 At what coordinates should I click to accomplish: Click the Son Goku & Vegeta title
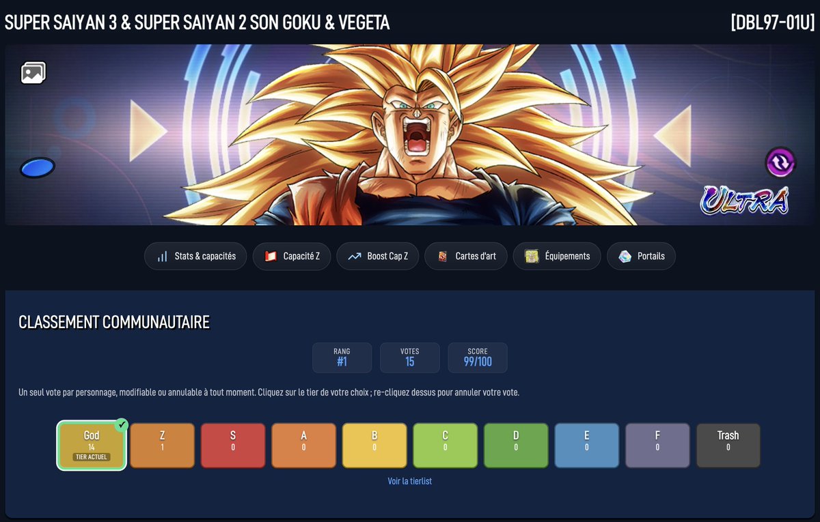click(x=197, y=23)
